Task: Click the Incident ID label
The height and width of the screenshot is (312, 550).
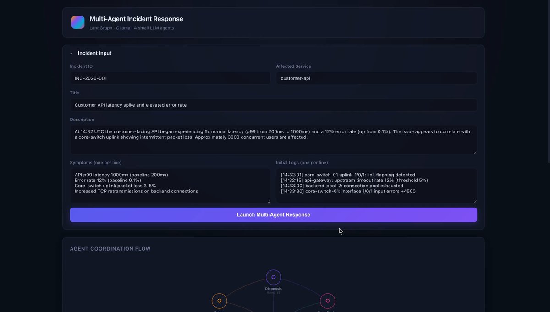Action: [81, 66]
